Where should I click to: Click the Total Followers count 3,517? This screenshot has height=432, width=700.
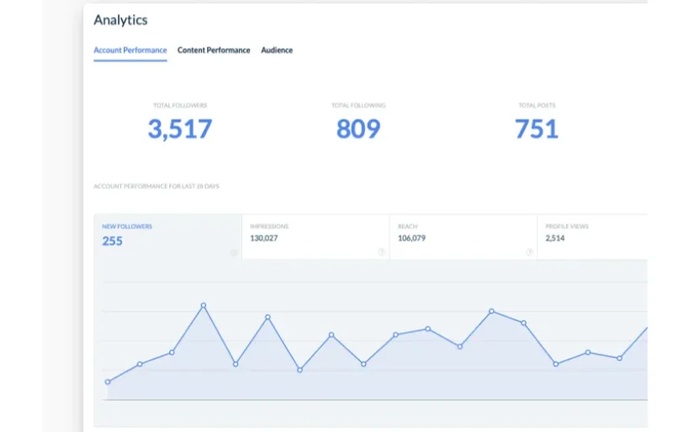(180, 129)
